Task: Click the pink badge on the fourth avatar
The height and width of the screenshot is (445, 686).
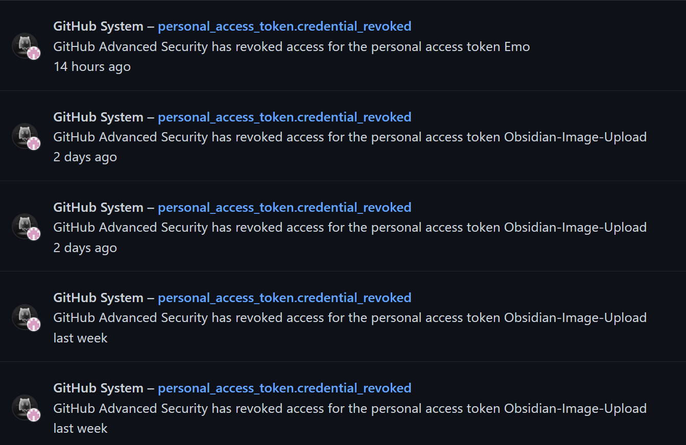Action: pos(33,325)
